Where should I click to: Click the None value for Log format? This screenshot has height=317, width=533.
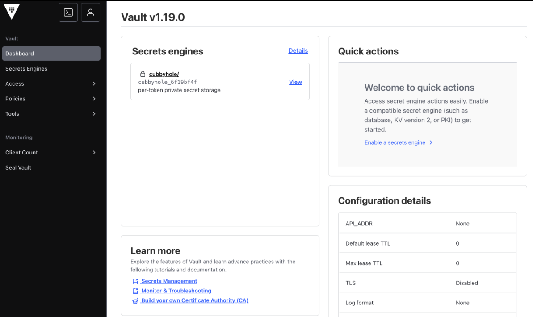pyautogui.click(x=462, y=303)
